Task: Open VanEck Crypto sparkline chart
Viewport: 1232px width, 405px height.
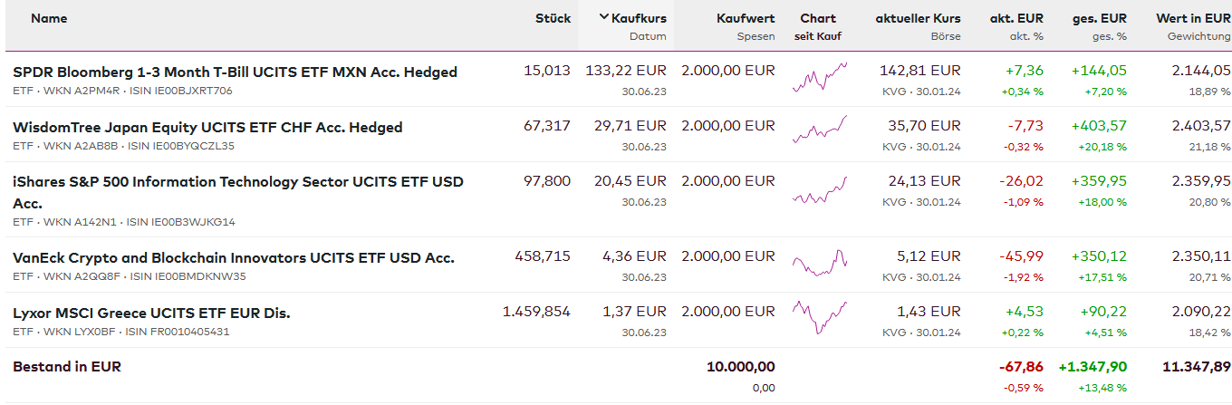Action: click(x=819, y=264)
